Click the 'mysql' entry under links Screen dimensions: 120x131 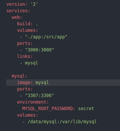coord(31,63)
